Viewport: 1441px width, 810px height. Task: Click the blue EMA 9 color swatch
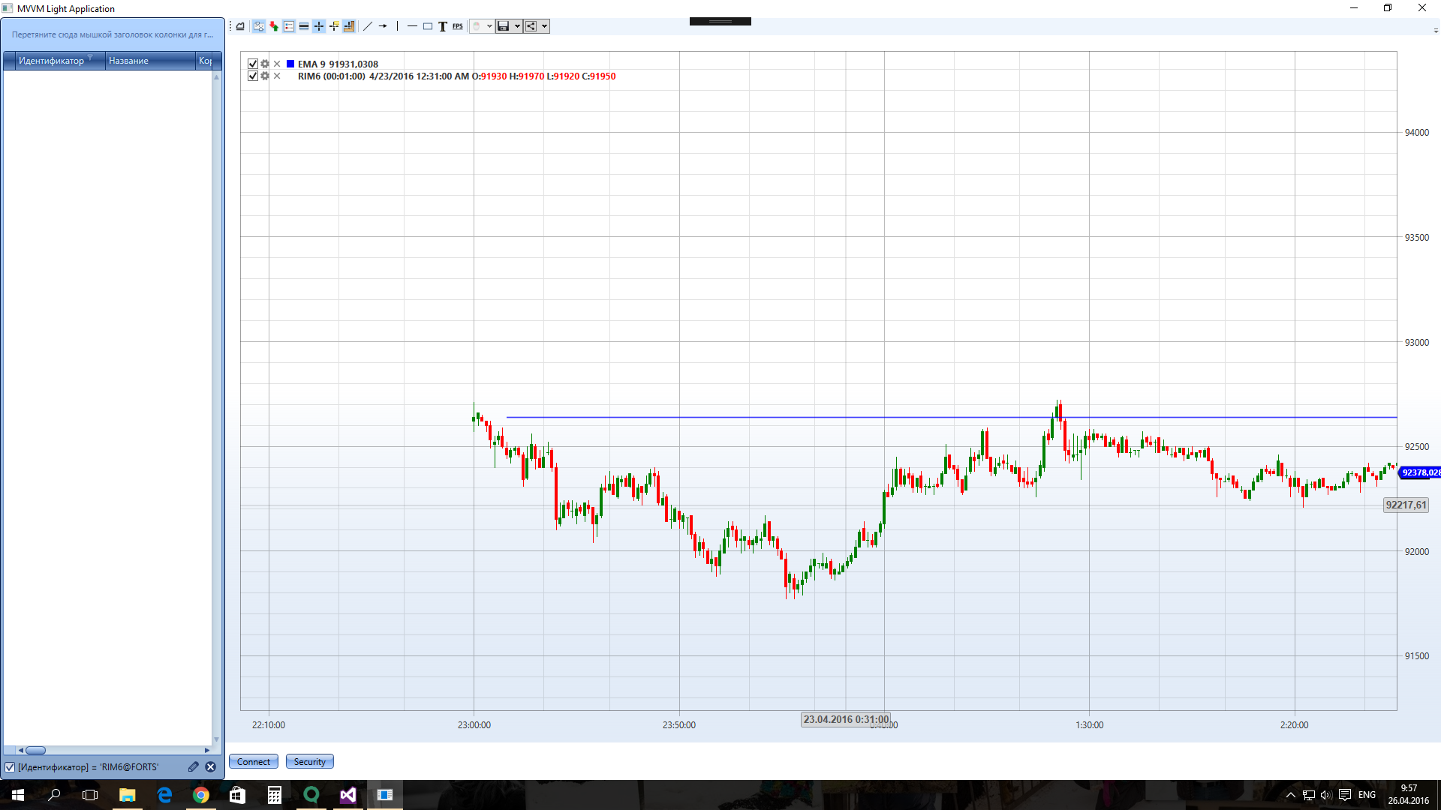click(x=290, y=64)
